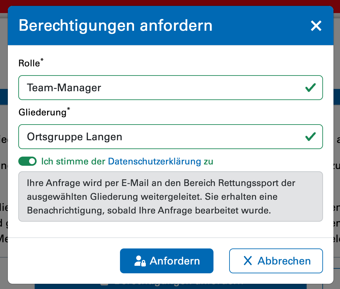Click the 'Berechtigungen anfordern' dialog title
340x289 pixels.
click(x=115, y=25)
